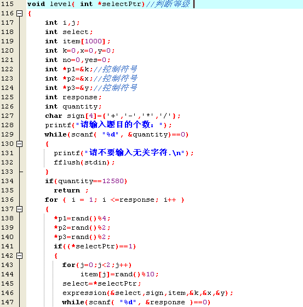Screen dimensions: 303x307
Task: Collapse the fold marker at line 116
Action: coord(19,13)
